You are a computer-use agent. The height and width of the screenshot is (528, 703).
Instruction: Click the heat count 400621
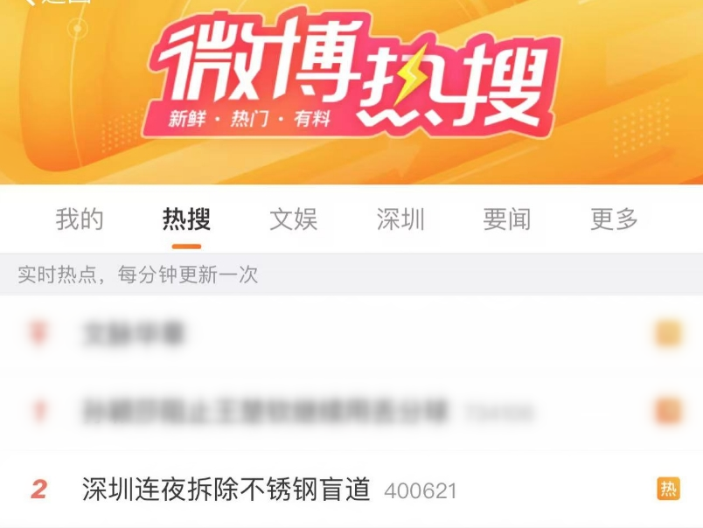point(421,490)
